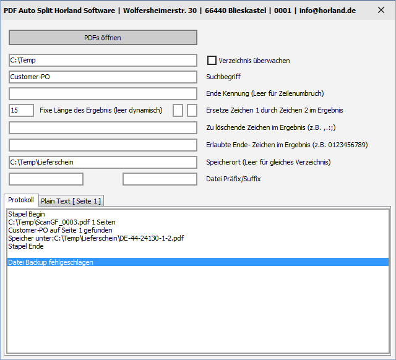Select the Speicher unter DE-44-24130-1-2.pdf line
This screenshot has height=360, width=396.
coord(198,238)
